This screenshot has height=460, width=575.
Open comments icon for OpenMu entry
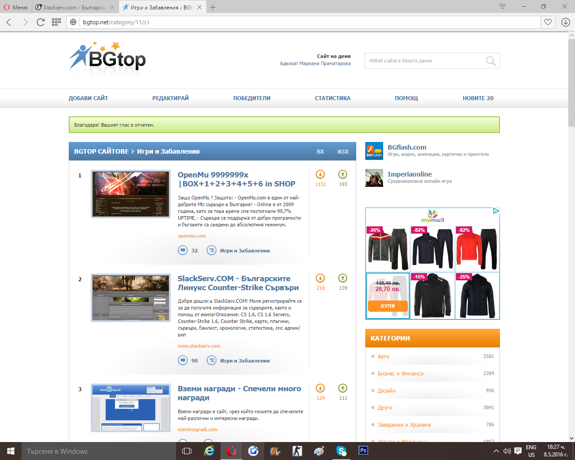(183, 250)
